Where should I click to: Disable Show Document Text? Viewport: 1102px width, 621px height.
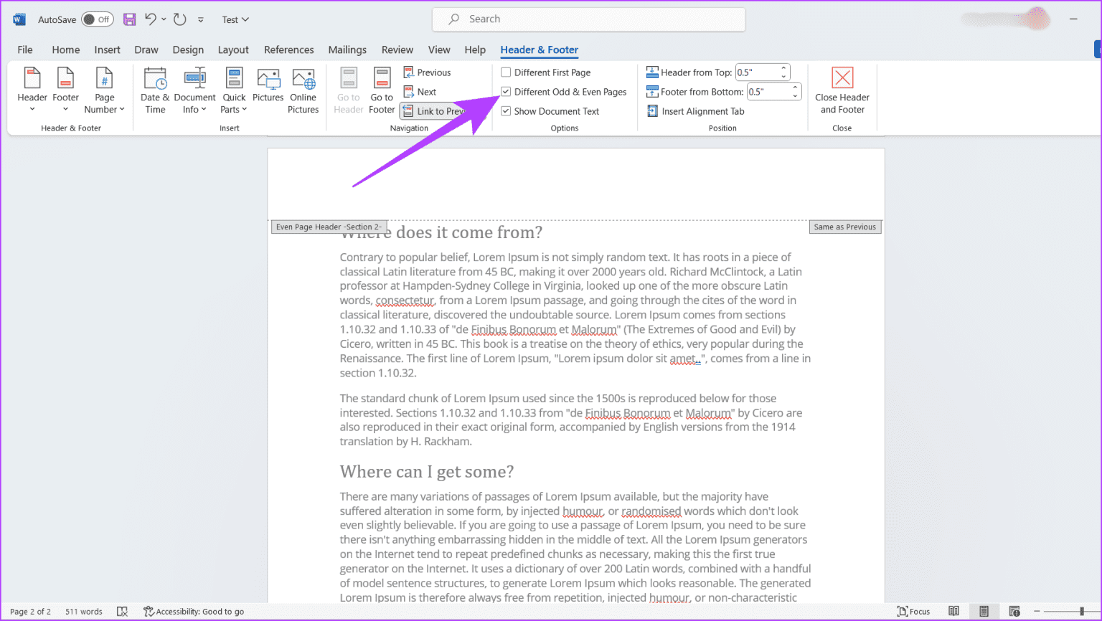pyautogui.click(x=506, y=110)
